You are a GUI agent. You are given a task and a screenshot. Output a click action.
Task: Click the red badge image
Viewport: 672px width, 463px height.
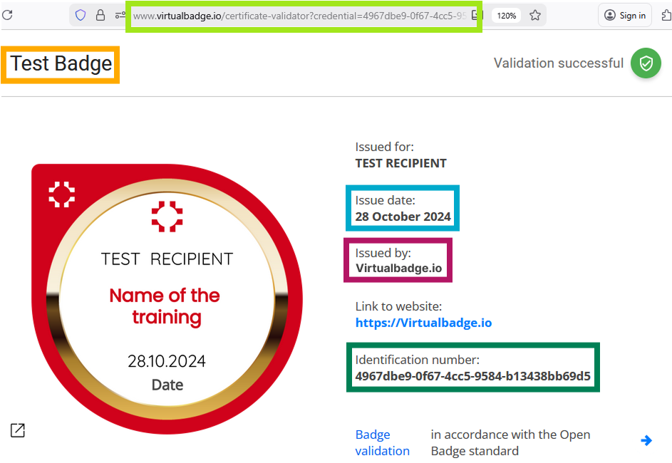pyautogui.click(x=167, y=299)
